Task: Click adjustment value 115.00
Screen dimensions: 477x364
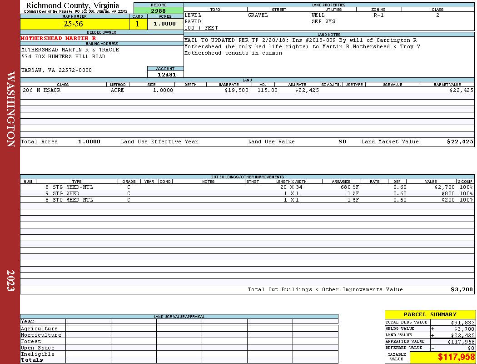Action: point(268,90)
